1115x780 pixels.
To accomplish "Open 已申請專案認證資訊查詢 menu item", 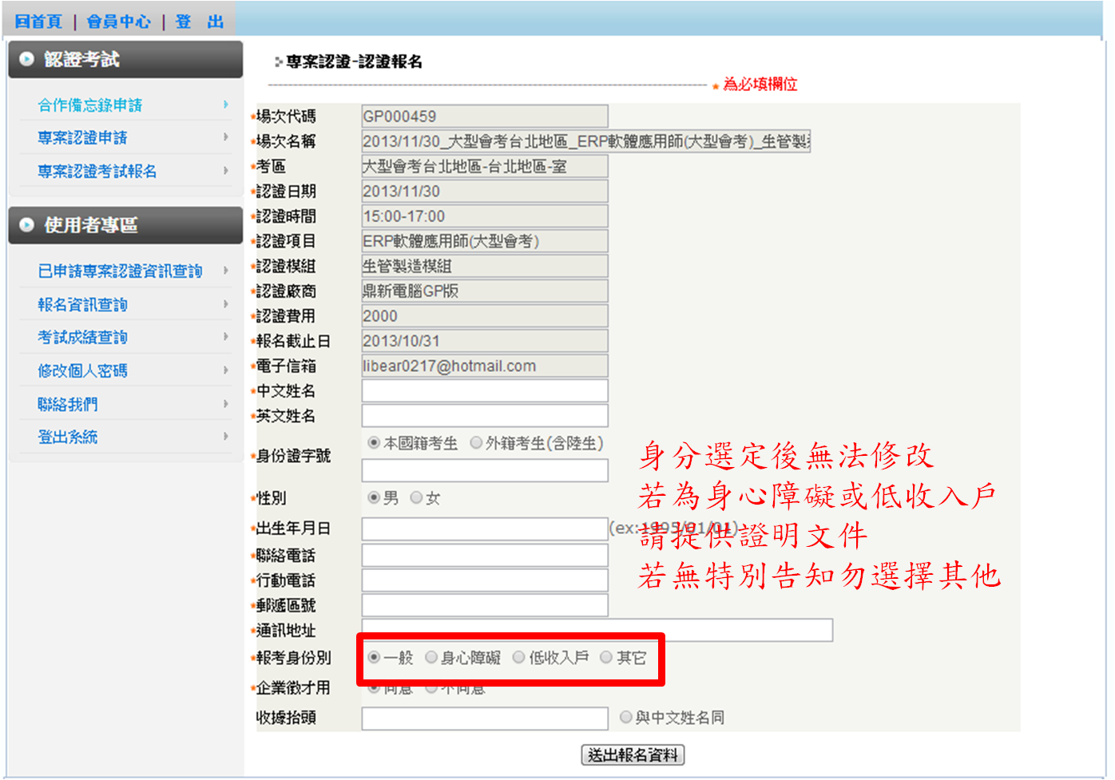I will [120, 271].
